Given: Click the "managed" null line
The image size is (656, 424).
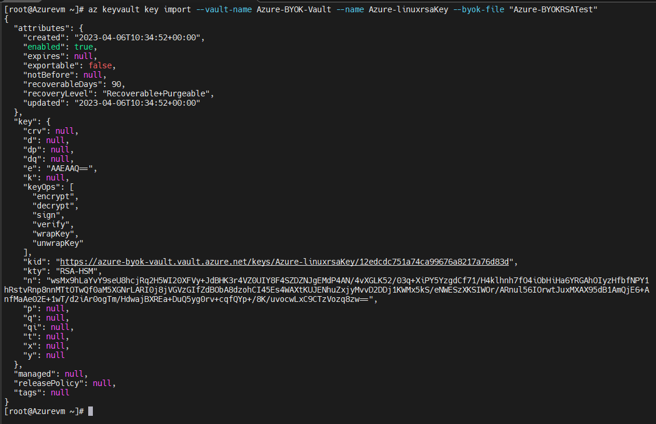Looking at the screenshot, I should [x=51, y=374].
